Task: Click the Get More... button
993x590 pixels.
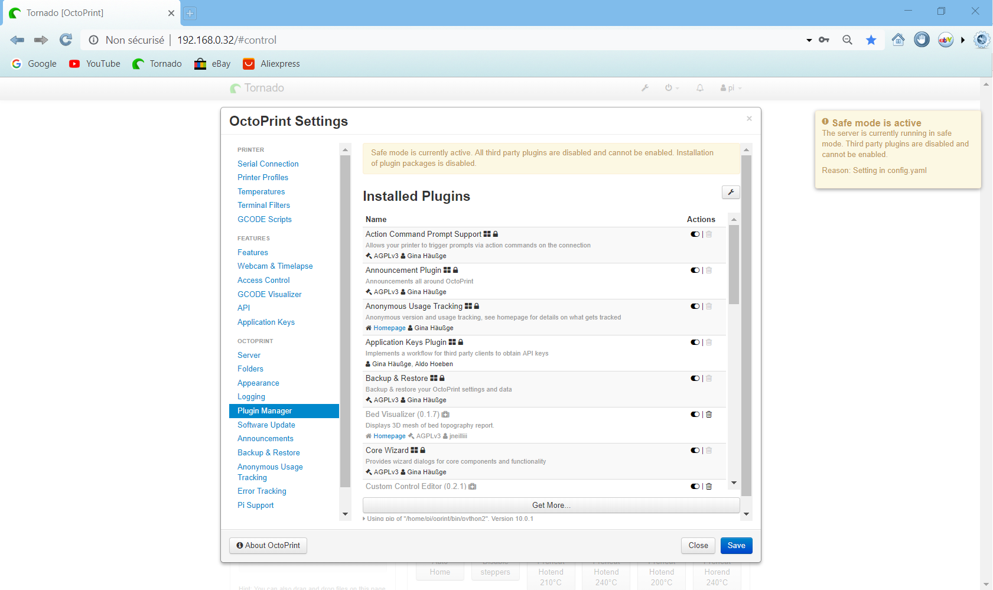Action: tap(551, 505)
